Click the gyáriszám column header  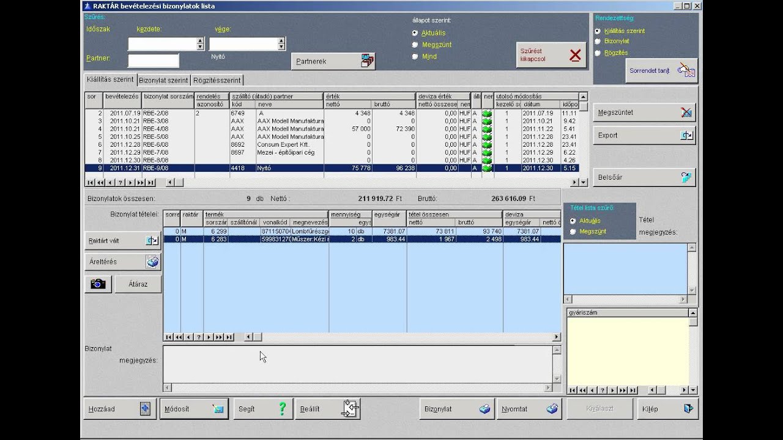[628, 313]
